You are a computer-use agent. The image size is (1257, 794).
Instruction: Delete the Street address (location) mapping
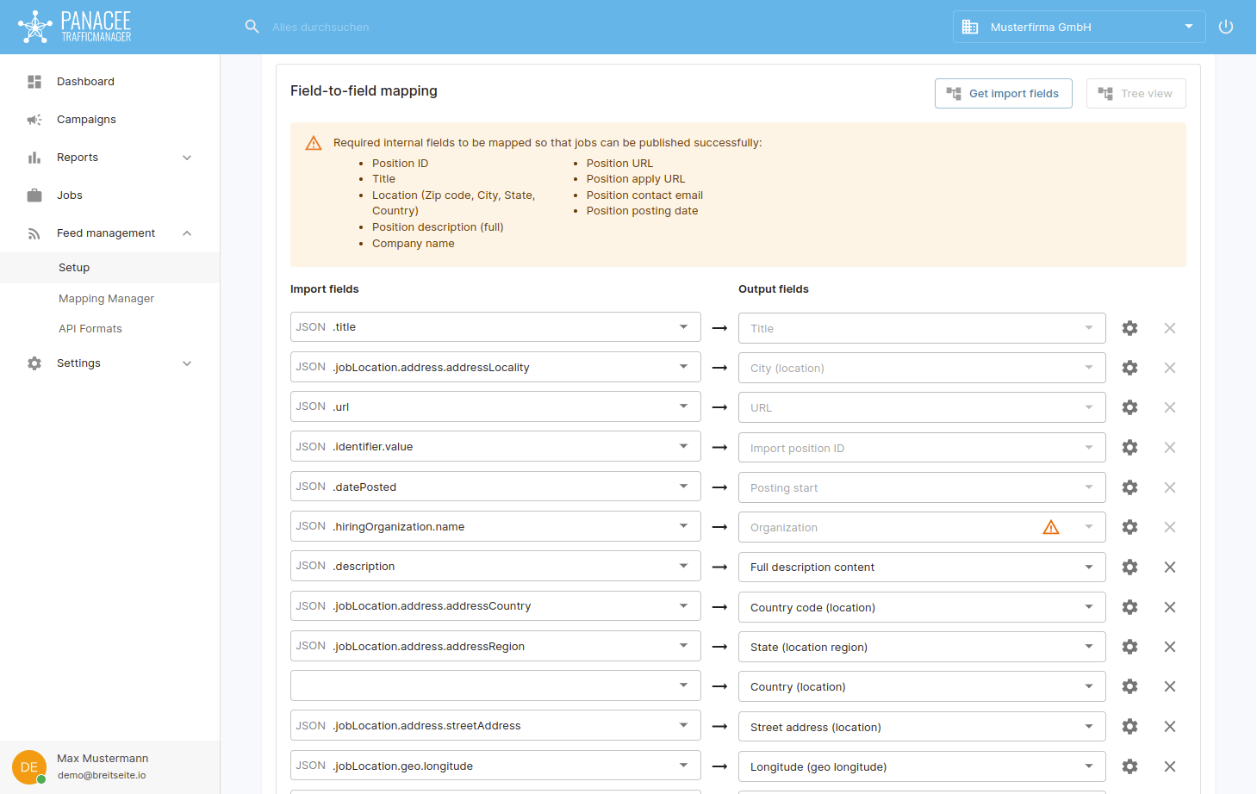point(1169,727)
